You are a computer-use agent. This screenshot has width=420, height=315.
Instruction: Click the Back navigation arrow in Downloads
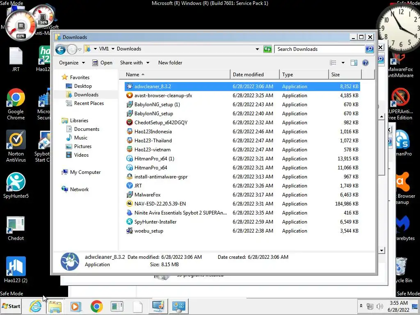(60, 49)
